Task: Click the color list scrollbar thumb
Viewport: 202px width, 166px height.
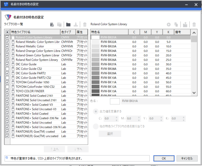Action: tap(194, 39)
